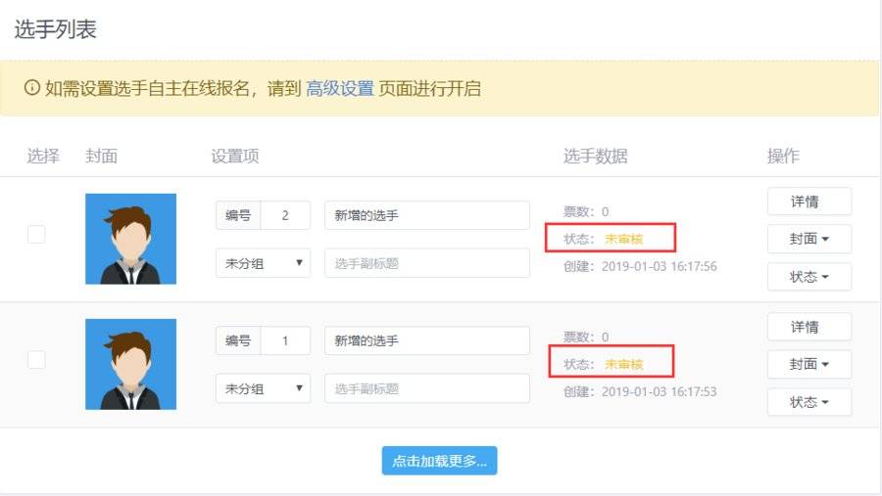
Task: Click the 选手副标题 field for contestant 2
Action: click(427, 263)
